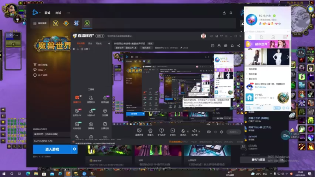The width and height of the screenshot is (315, 177).
Task: Click the share icon in 直播伴侣 header
Action: click(239, 46)
